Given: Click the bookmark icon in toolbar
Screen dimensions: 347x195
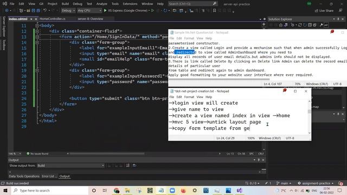Looking at the screenshot, I should point(214,10).
